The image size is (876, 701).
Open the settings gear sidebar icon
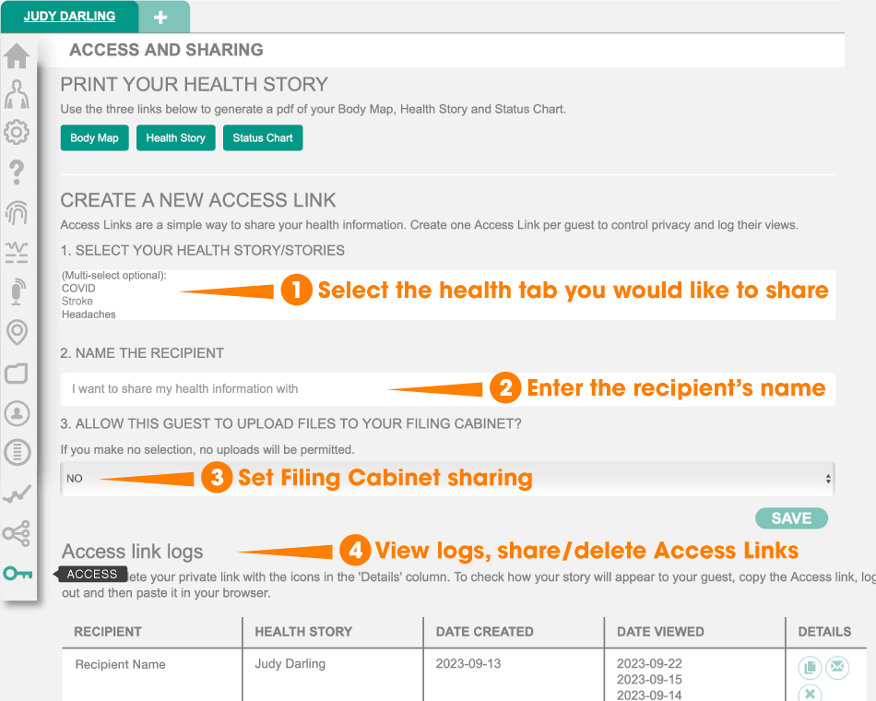point(17,133)
